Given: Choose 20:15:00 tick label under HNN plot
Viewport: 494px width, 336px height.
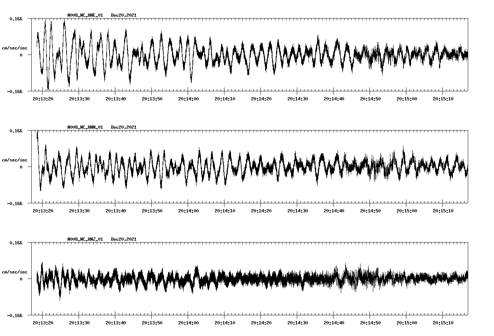Looking at the screenshot, I should click(407, 211).
